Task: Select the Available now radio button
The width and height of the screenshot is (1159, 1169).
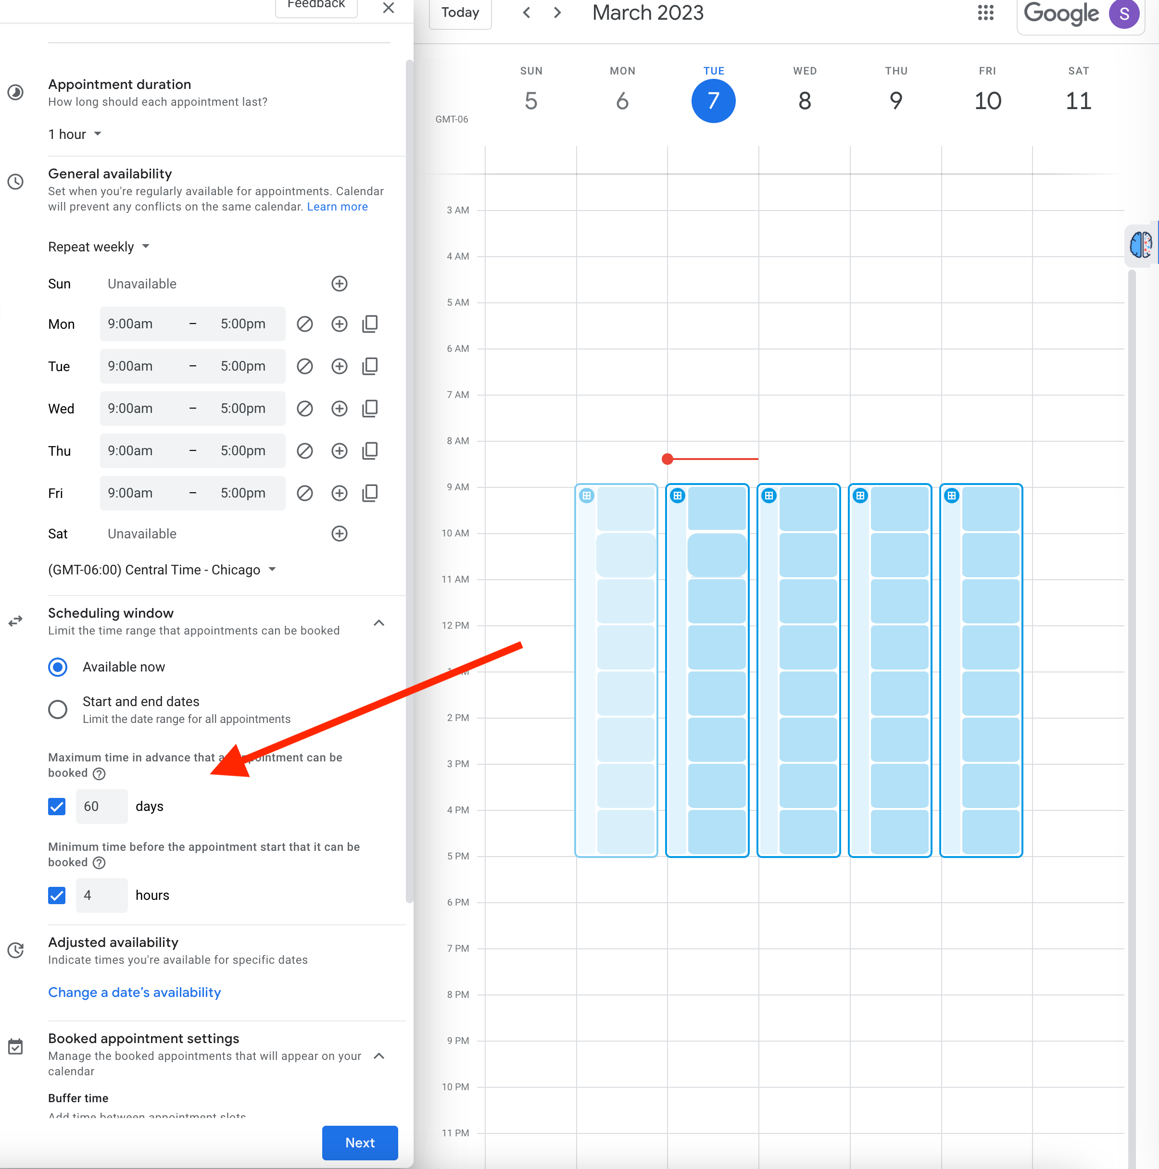Action: click(58, 666)
